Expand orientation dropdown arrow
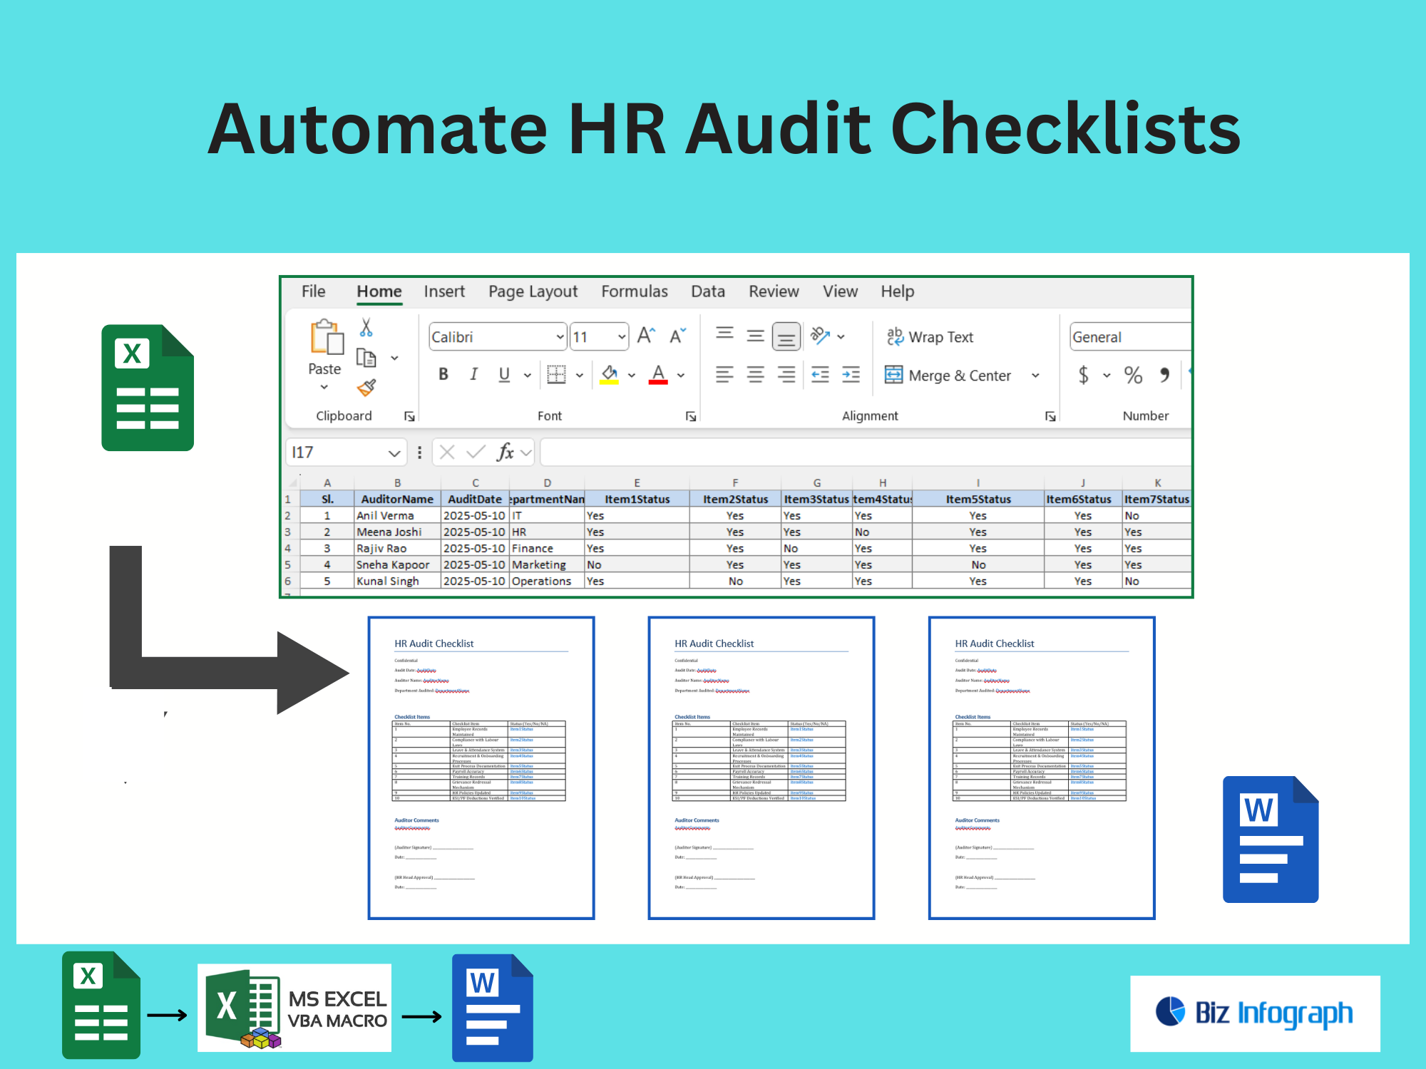The width and height of the screenshot is (1426, 1069). click(841, 336)
